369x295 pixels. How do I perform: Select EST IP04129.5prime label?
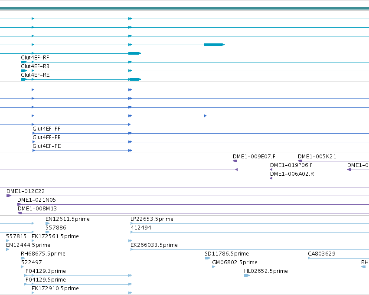(45, 280)
